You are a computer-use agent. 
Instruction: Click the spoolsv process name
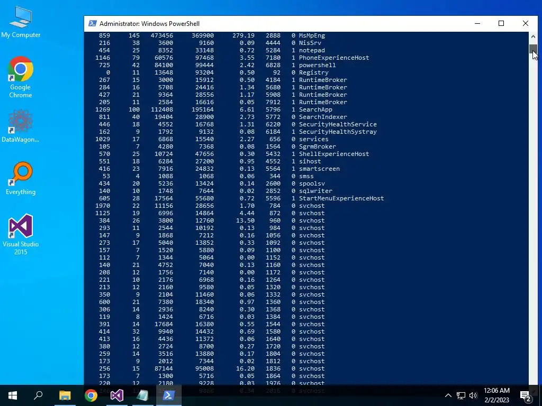(312, 183)
